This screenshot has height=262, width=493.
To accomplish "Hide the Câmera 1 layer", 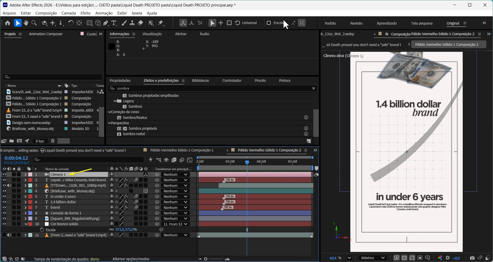I will (x=4, y=174).
